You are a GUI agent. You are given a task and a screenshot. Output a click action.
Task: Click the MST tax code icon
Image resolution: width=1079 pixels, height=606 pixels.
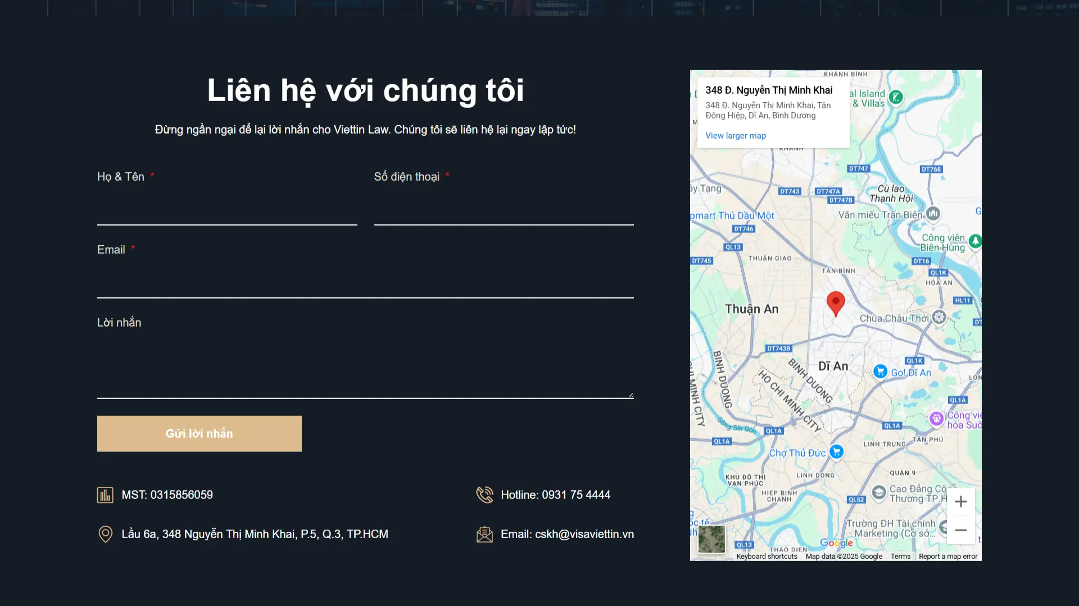(x=105, y=495)
